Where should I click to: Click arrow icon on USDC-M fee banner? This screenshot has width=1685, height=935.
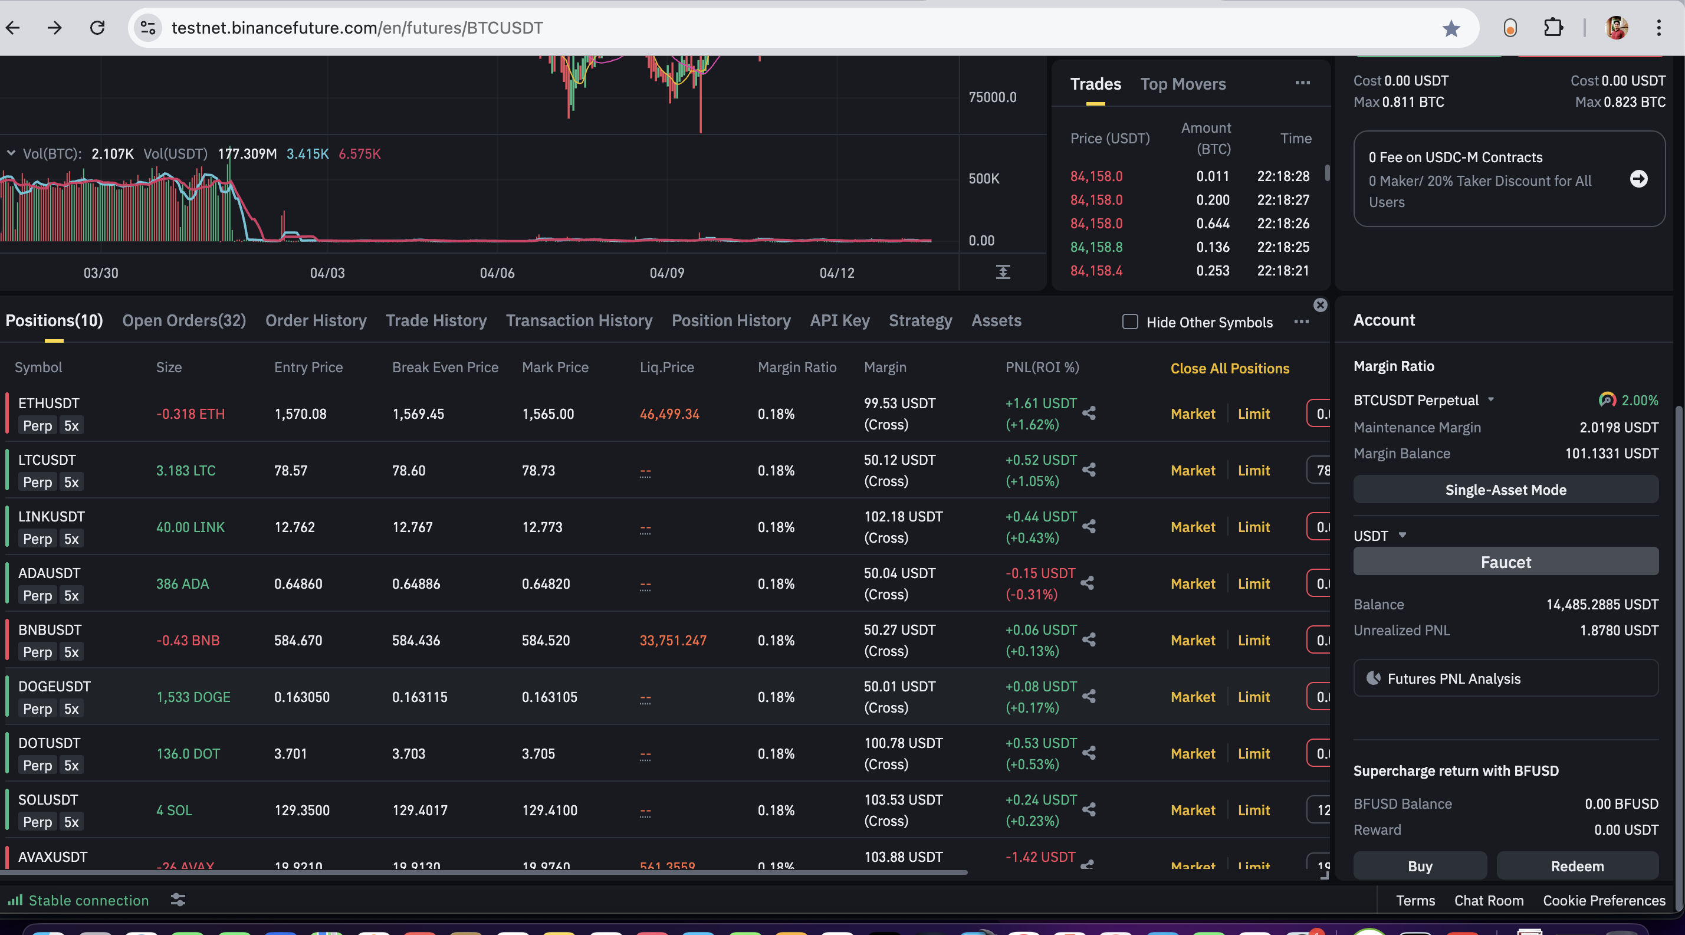tap(1638, 179)
